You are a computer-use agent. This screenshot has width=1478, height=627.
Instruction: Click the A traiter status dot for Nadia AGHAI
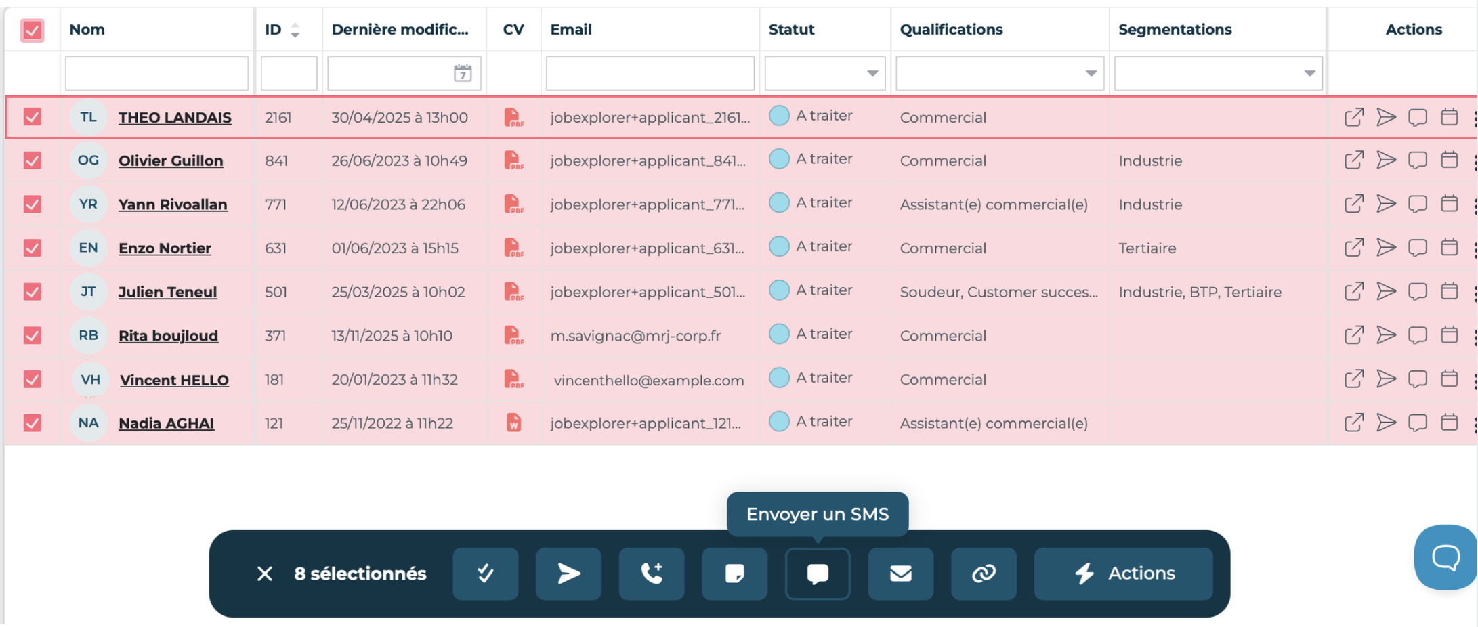779,421
